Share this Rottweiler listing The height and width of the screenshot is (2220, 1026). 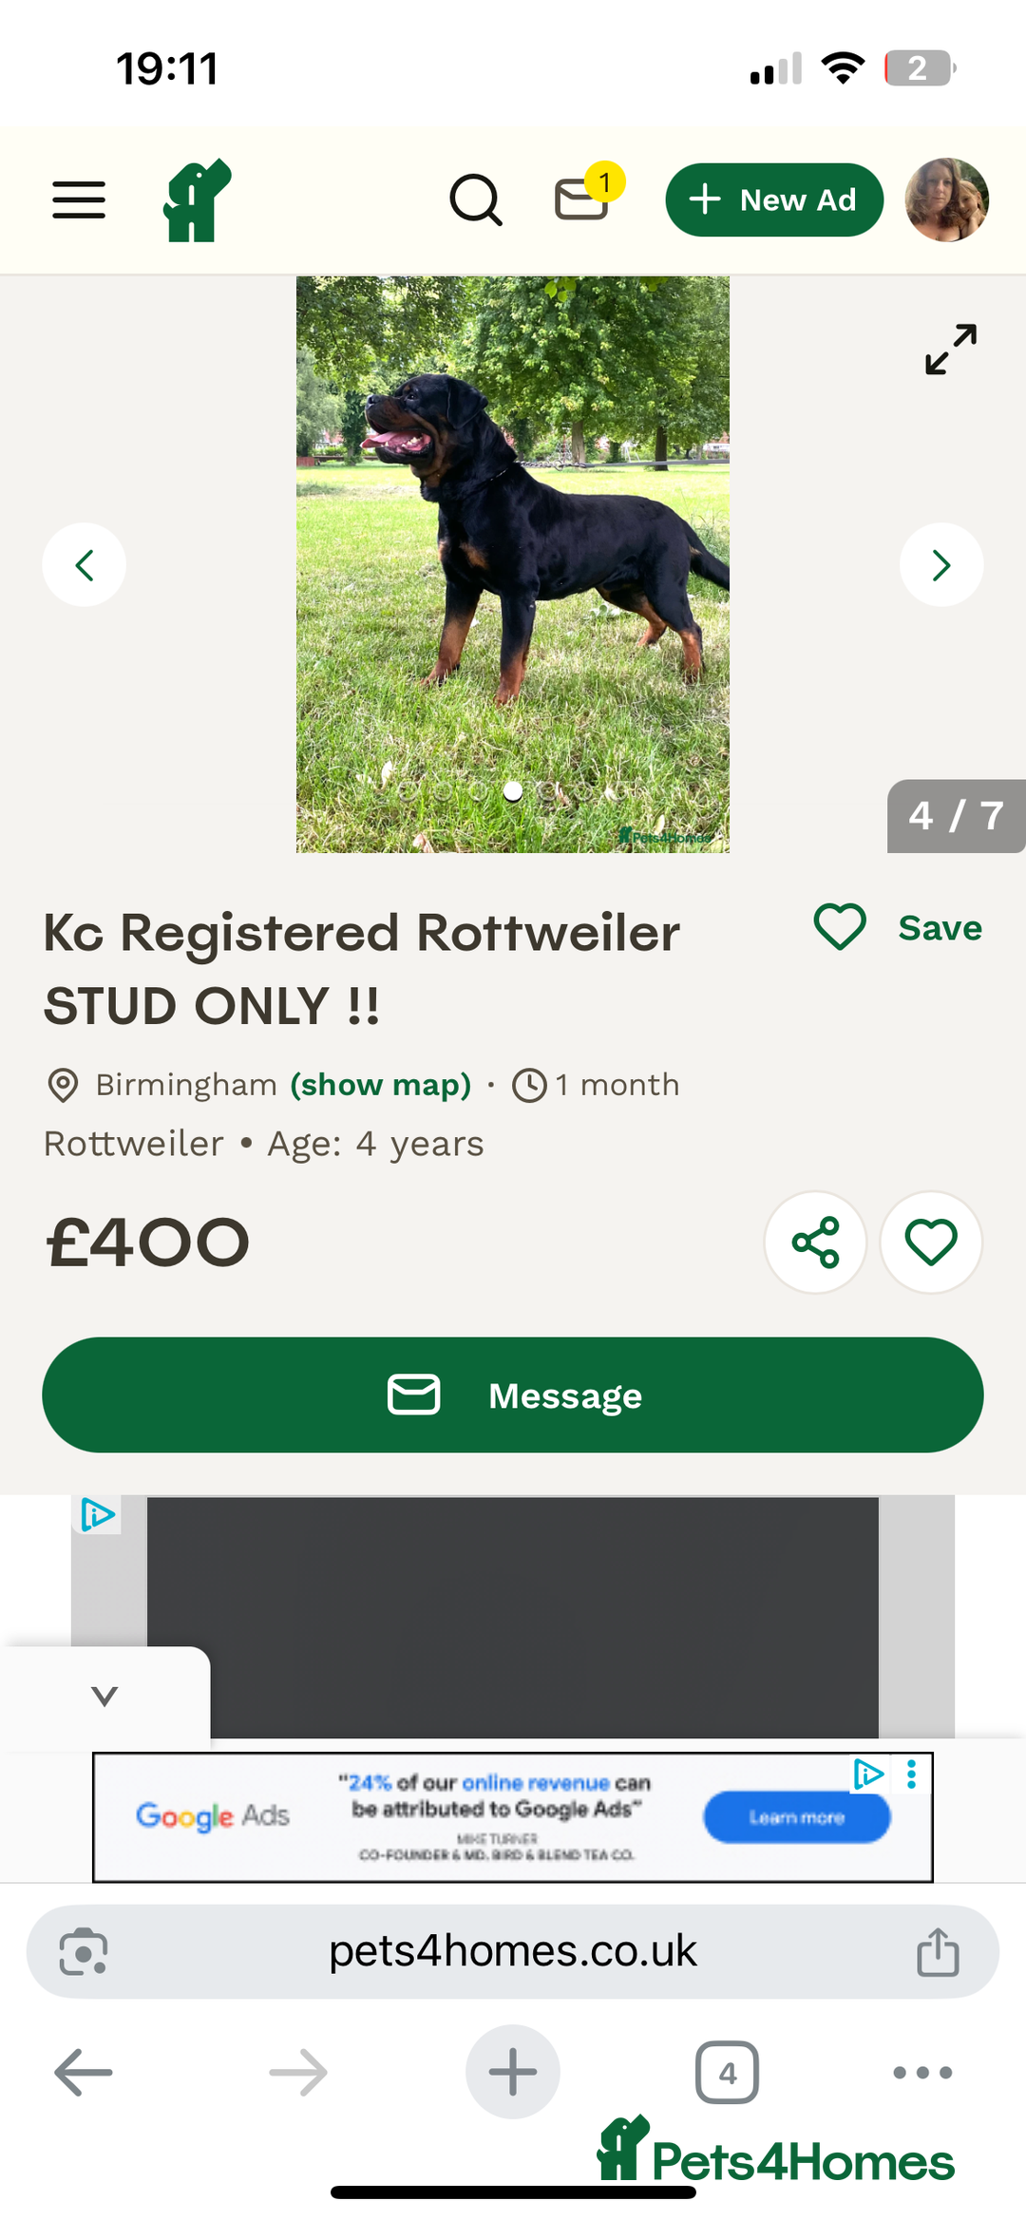tap(815, 1242)
